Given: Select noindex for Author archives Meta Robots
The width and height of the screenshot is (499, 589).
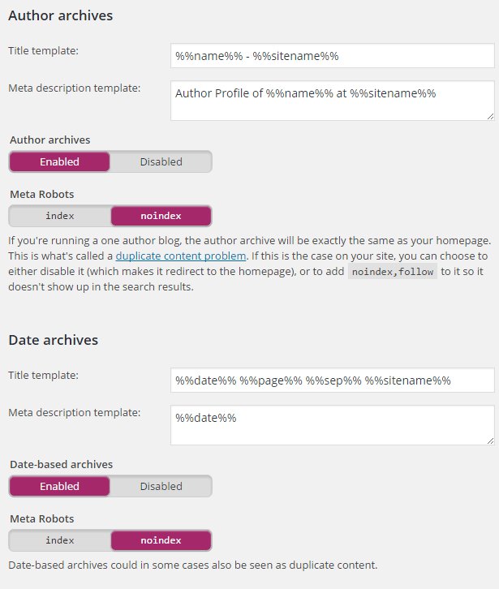Looking at the screenshot, I should (x=161, y=216).
